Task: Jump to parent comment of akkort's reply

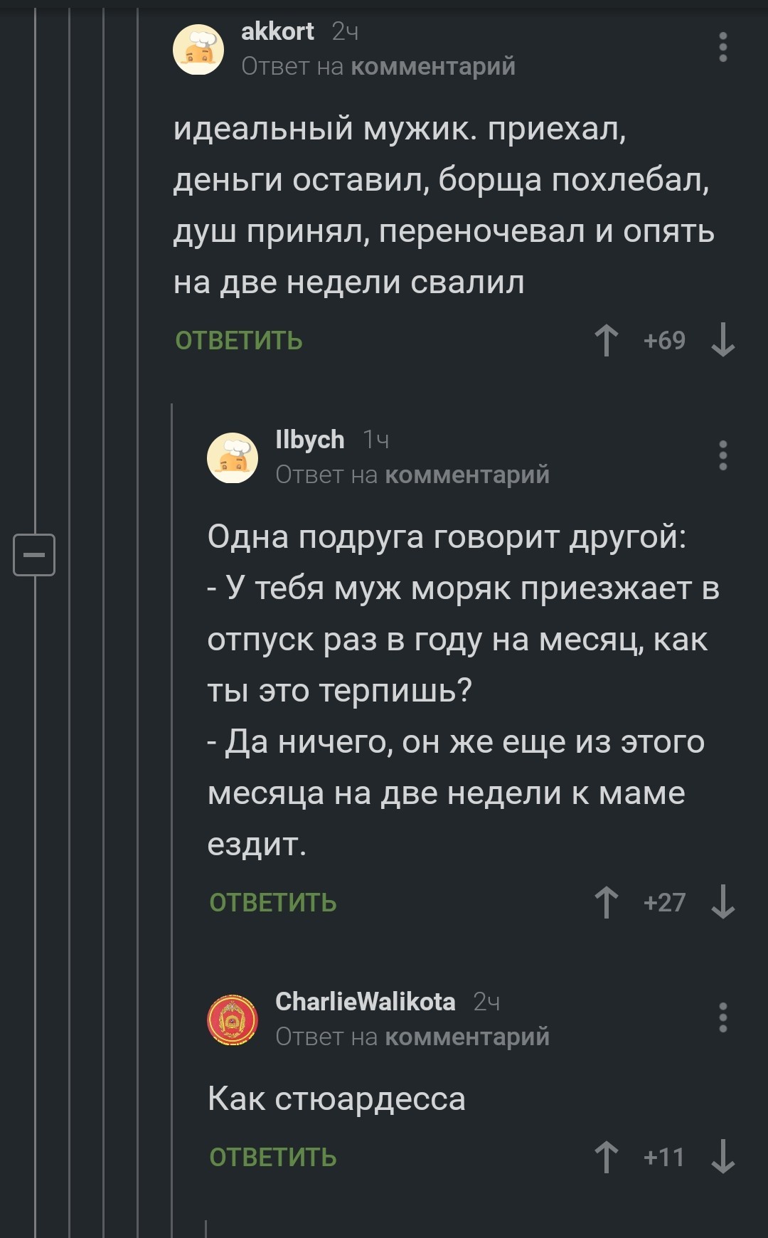Action: click(432, 66)
